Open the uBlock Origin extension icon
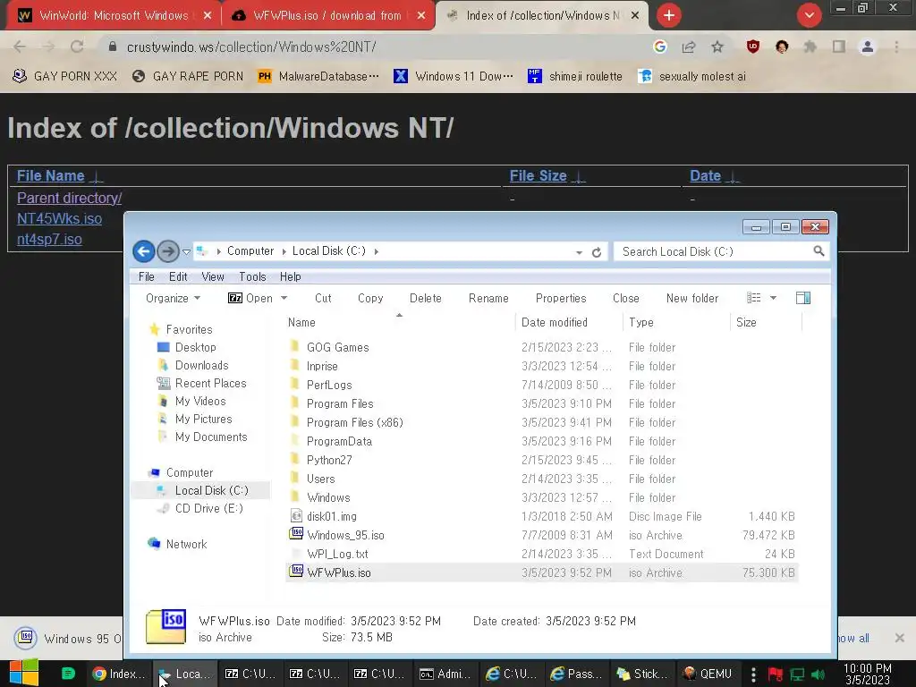Screen dimensions: 916x687 [x=753, y=47]
